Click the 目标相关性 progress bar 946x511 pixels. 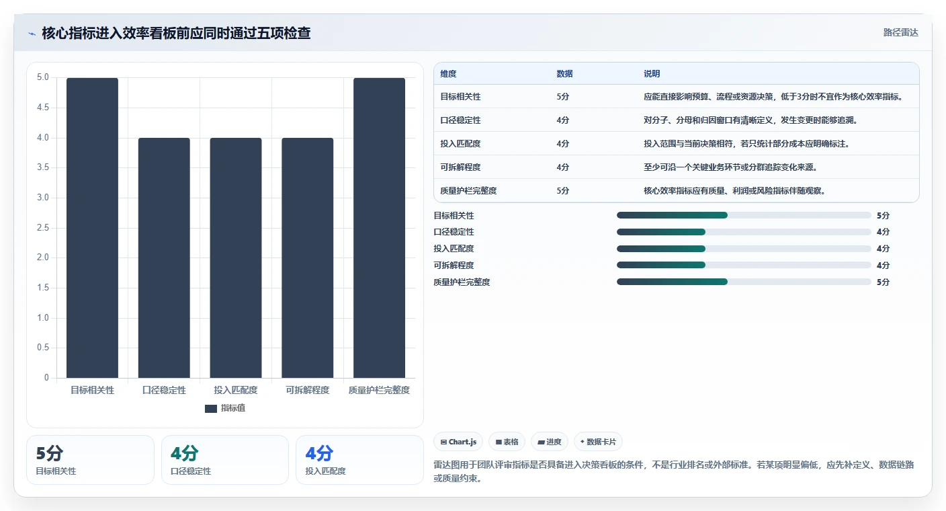744,215
